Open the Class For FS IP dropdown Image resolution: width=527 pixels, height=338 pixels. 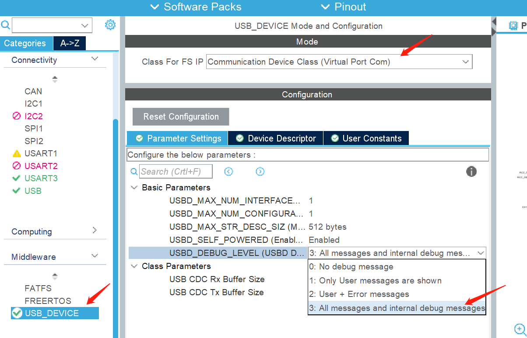(x=339, y=62)
